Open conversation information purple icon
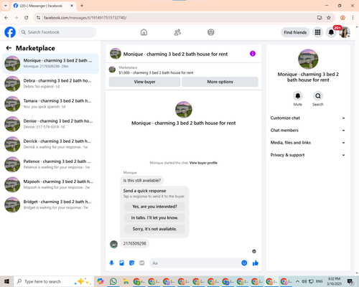This screenshot has width=359, height=287. tap(253, 54)
